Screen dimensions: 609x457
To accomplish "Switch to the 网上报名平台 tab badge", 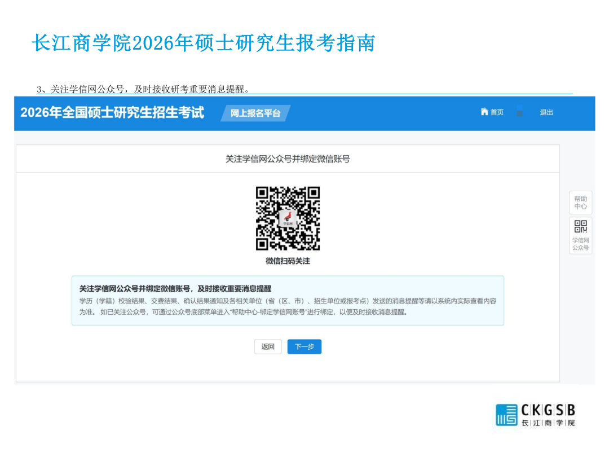I will [255, 113].
